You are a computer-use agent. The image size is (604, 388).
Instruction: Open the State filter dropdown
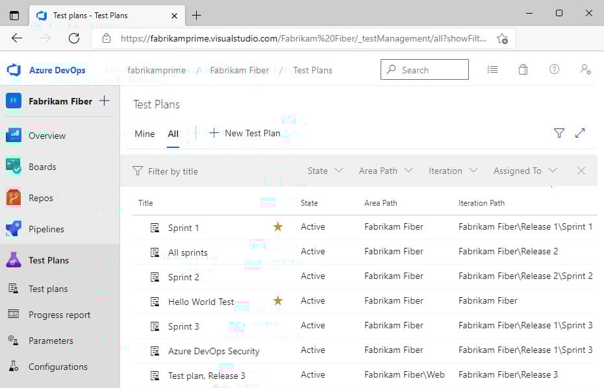(324, 171)
